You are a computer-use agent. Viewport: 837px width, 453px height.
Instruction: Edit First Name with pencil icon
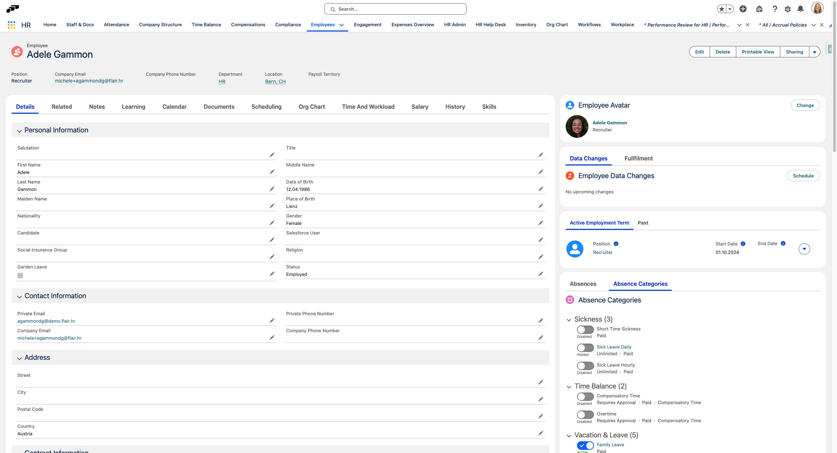point(272,172)
